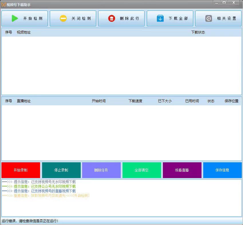Viewport: 243px width, 225px height.
Task: Select green log line 已支持公众号无水印视频下载
Action: pyautogui.click(x=39, y=186)
